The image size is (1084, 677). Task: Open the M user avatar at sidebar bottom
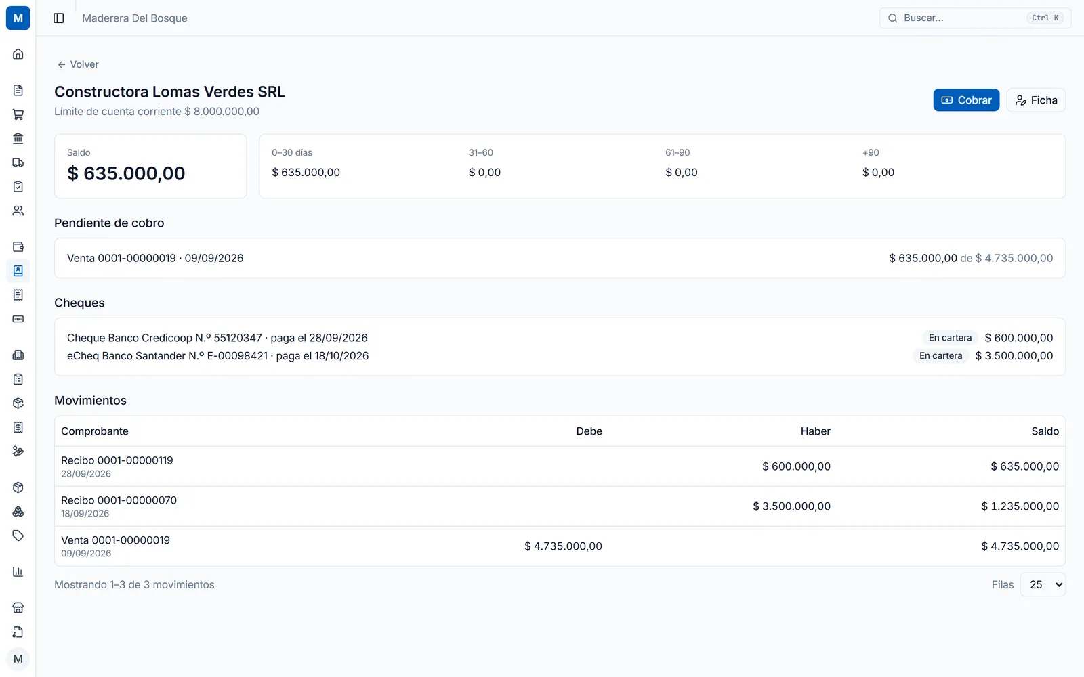point(18,659)
